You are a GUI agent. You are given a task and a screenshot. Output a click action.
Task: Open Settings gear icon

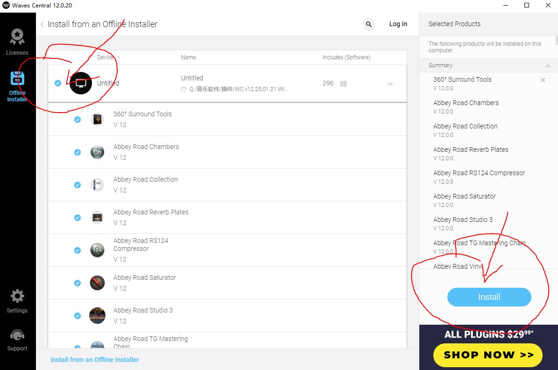(17, 296)
